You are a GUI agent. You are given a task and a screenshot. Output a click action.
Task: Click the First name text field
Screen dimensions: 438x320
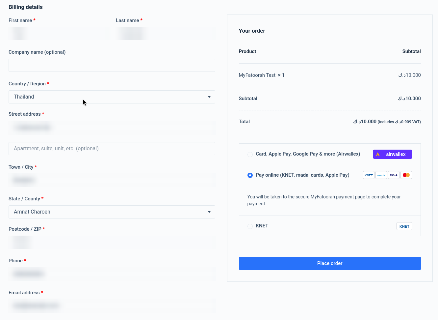tap(58, 34)
